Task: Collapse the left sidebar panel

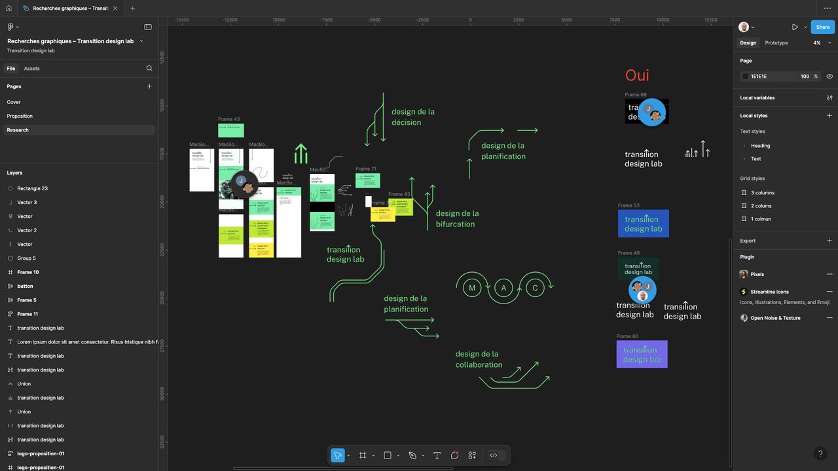Action: coord(148,27)
